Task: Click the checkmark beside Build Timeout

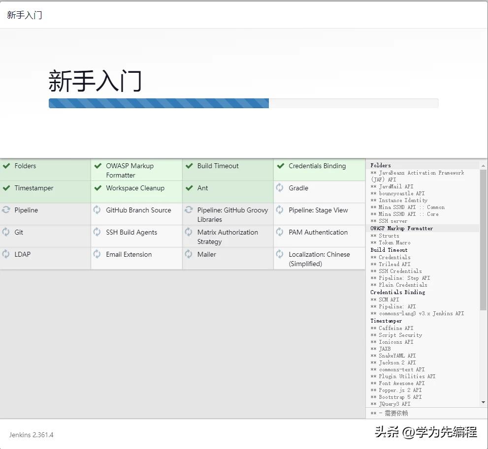Action: coord(189,166)
